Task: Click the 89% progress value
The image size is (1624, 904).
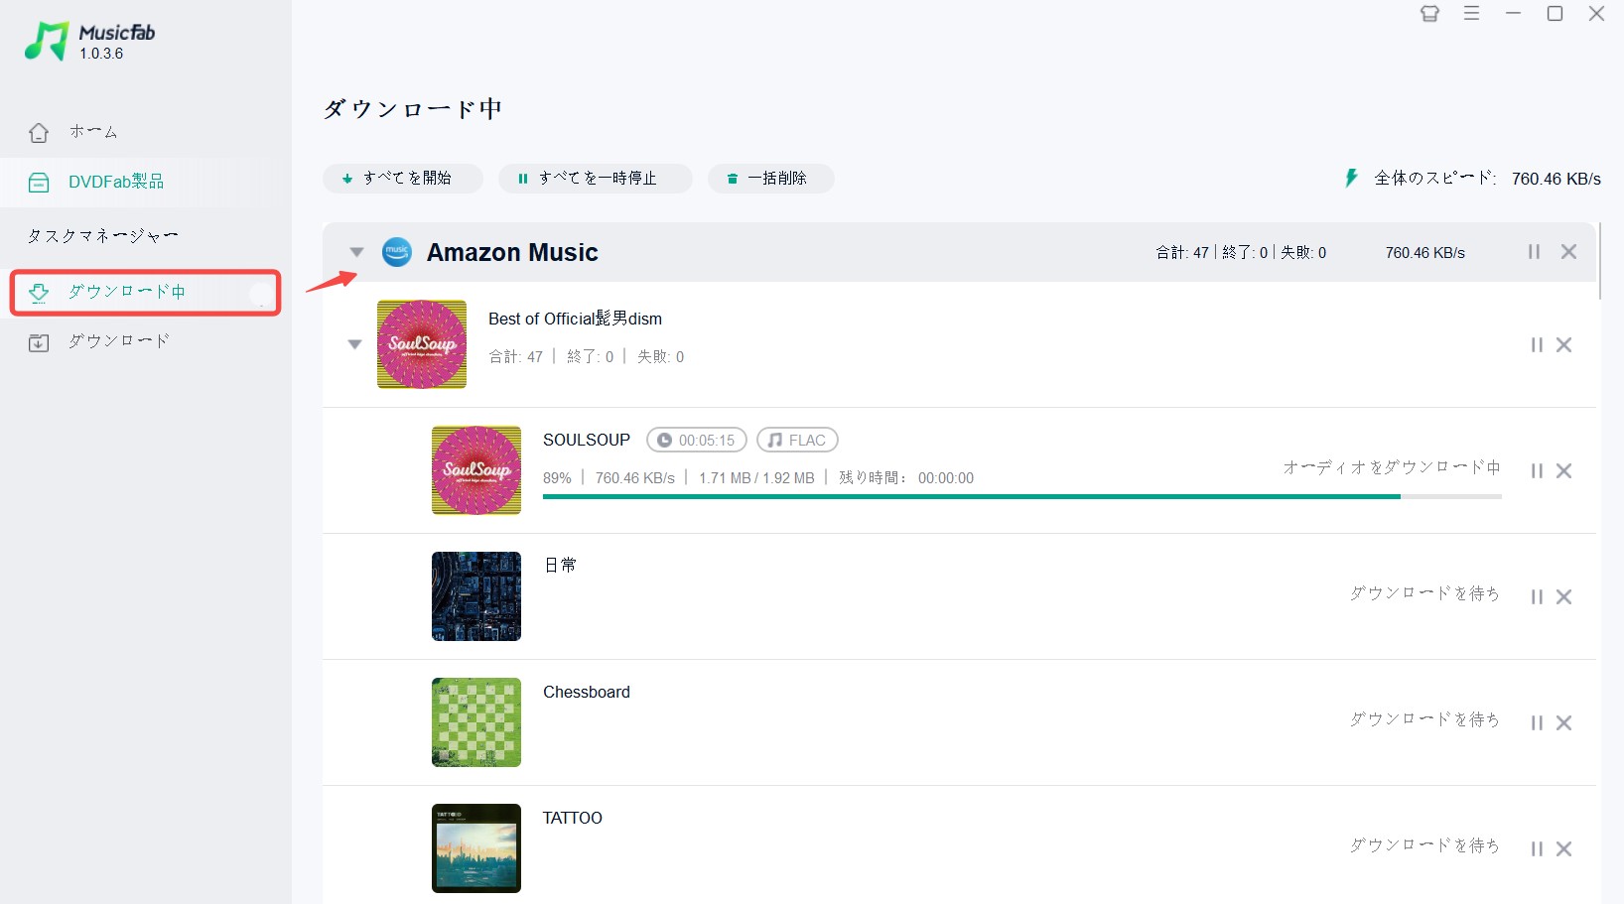Action: click(x=557, y=478)
